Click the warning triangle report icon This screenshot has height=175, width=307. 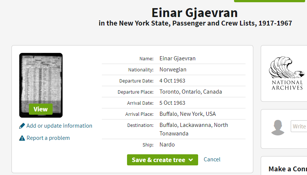[x=22, y=138]
